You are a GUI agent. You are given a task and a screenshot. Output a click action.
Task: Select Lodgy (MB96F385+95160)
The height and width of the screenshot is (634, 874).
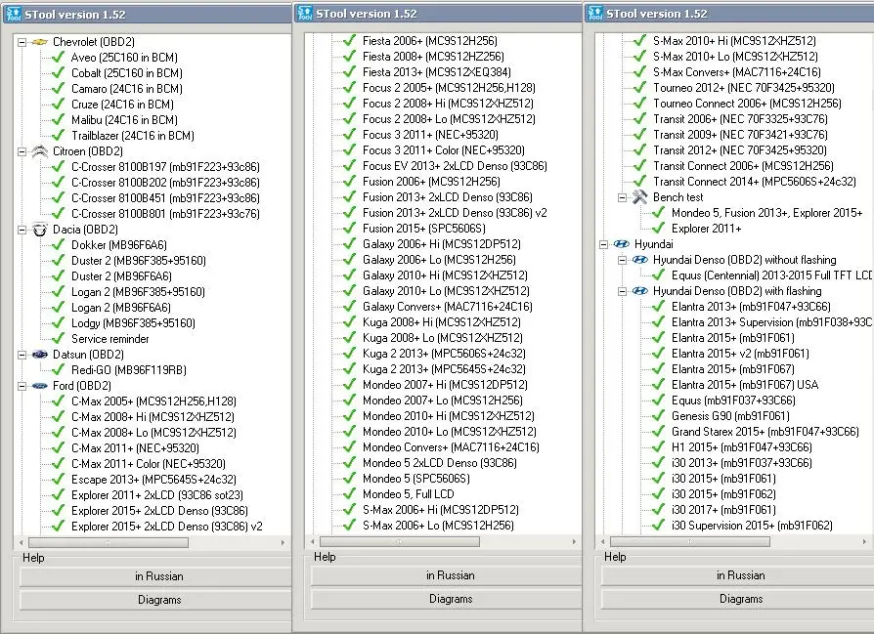tap(133, 323)
